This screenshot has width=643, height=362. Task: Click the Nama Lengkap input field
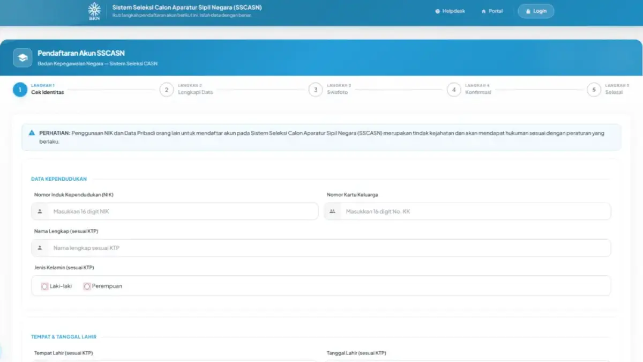coord(321,248)
